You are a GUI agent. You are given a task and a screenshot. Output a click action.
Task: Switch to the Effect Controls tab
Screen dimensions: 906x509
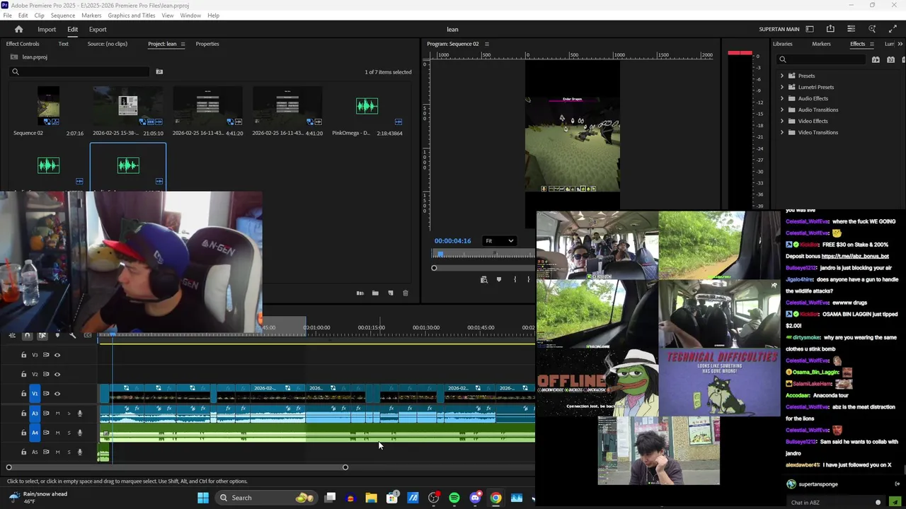tap(23, 44)
